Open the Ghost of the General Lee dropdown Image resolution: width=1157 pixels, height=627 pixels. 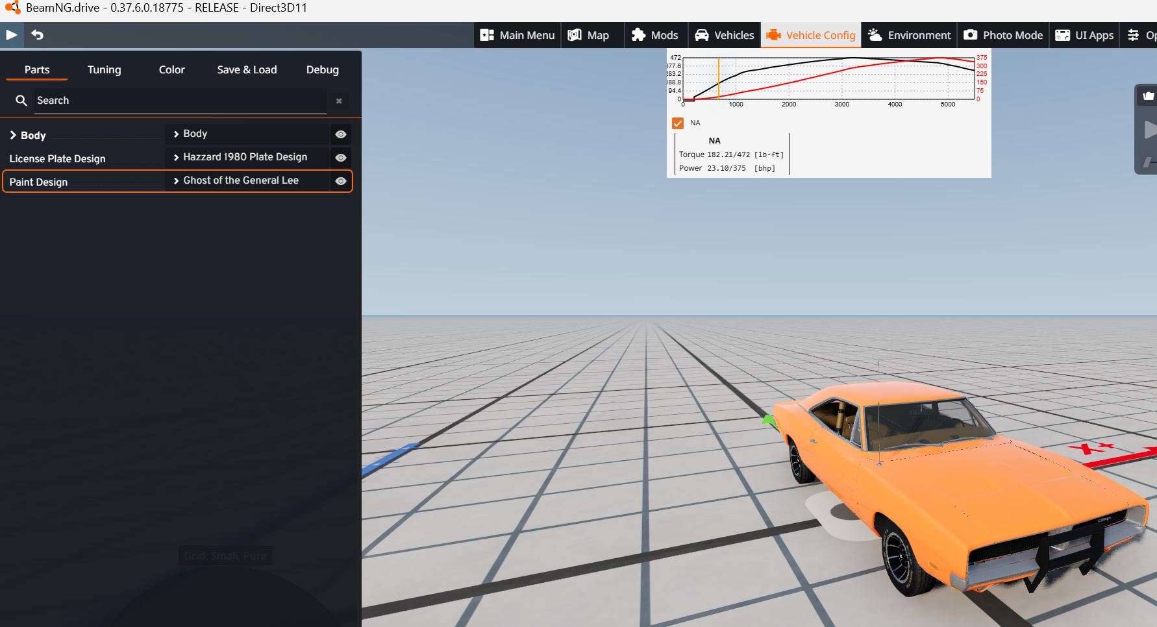click(247, 180)
